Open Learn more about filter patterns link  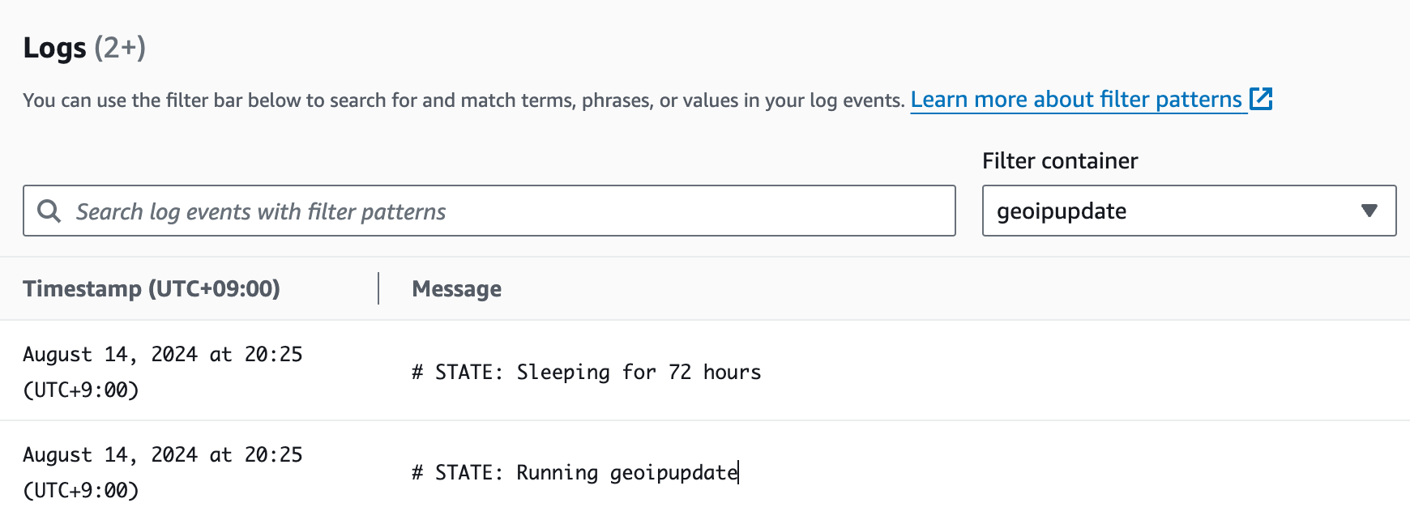pyautogui.click(x=1076, y=100)
